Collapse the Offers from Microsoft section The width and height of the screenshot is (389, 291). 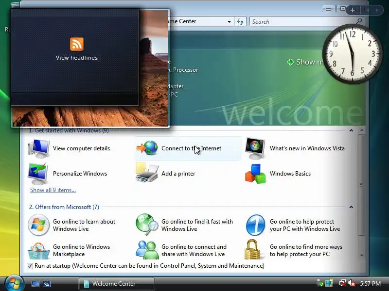click(x=351, y=207)
